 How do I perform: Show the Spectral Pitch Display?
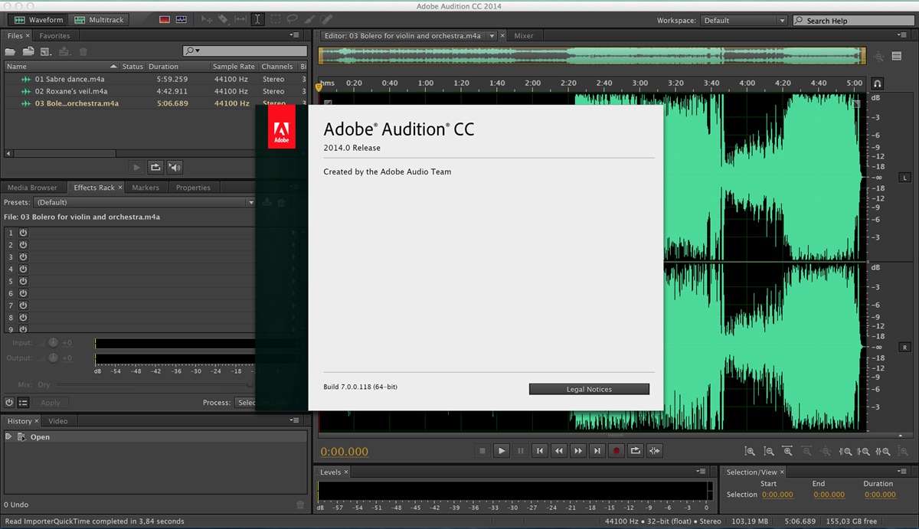(181, 20)
